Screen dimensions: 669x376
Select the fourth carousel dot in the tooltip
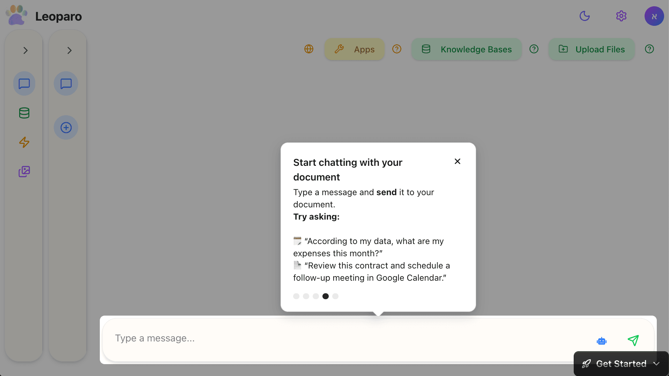point(326,296)
